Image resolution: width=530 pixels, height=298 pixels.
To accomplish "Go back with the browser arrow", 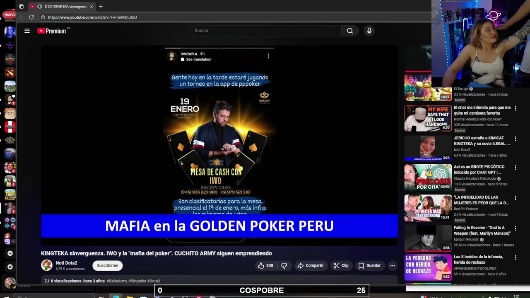I will tap(22, 17).
